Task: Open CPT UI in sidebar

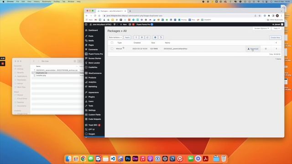Action: pyautogui.click(x=91, y=129)
